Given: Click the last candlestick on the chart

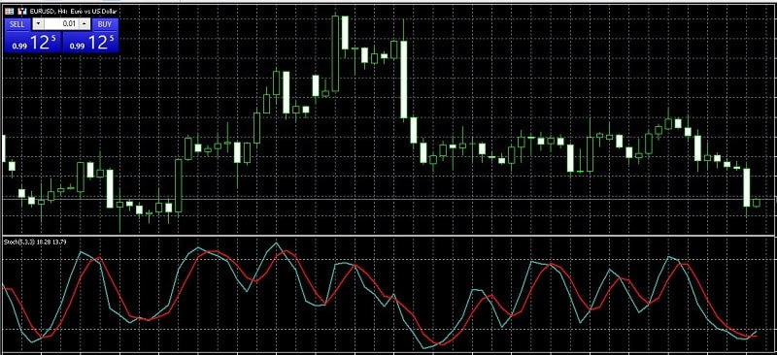Looking at the screenshot, I should click(757, 203).
